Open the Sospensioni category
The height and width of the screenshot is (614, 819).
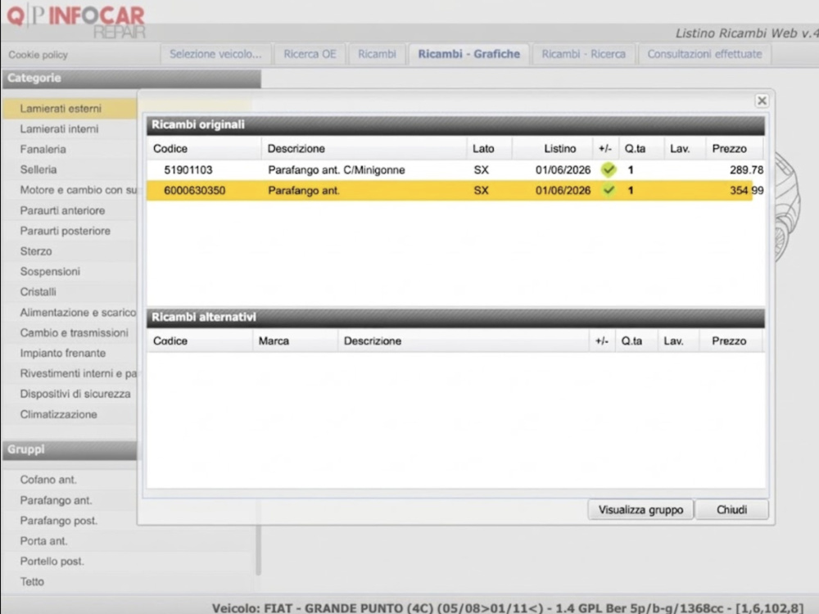(x=70, y=272)
